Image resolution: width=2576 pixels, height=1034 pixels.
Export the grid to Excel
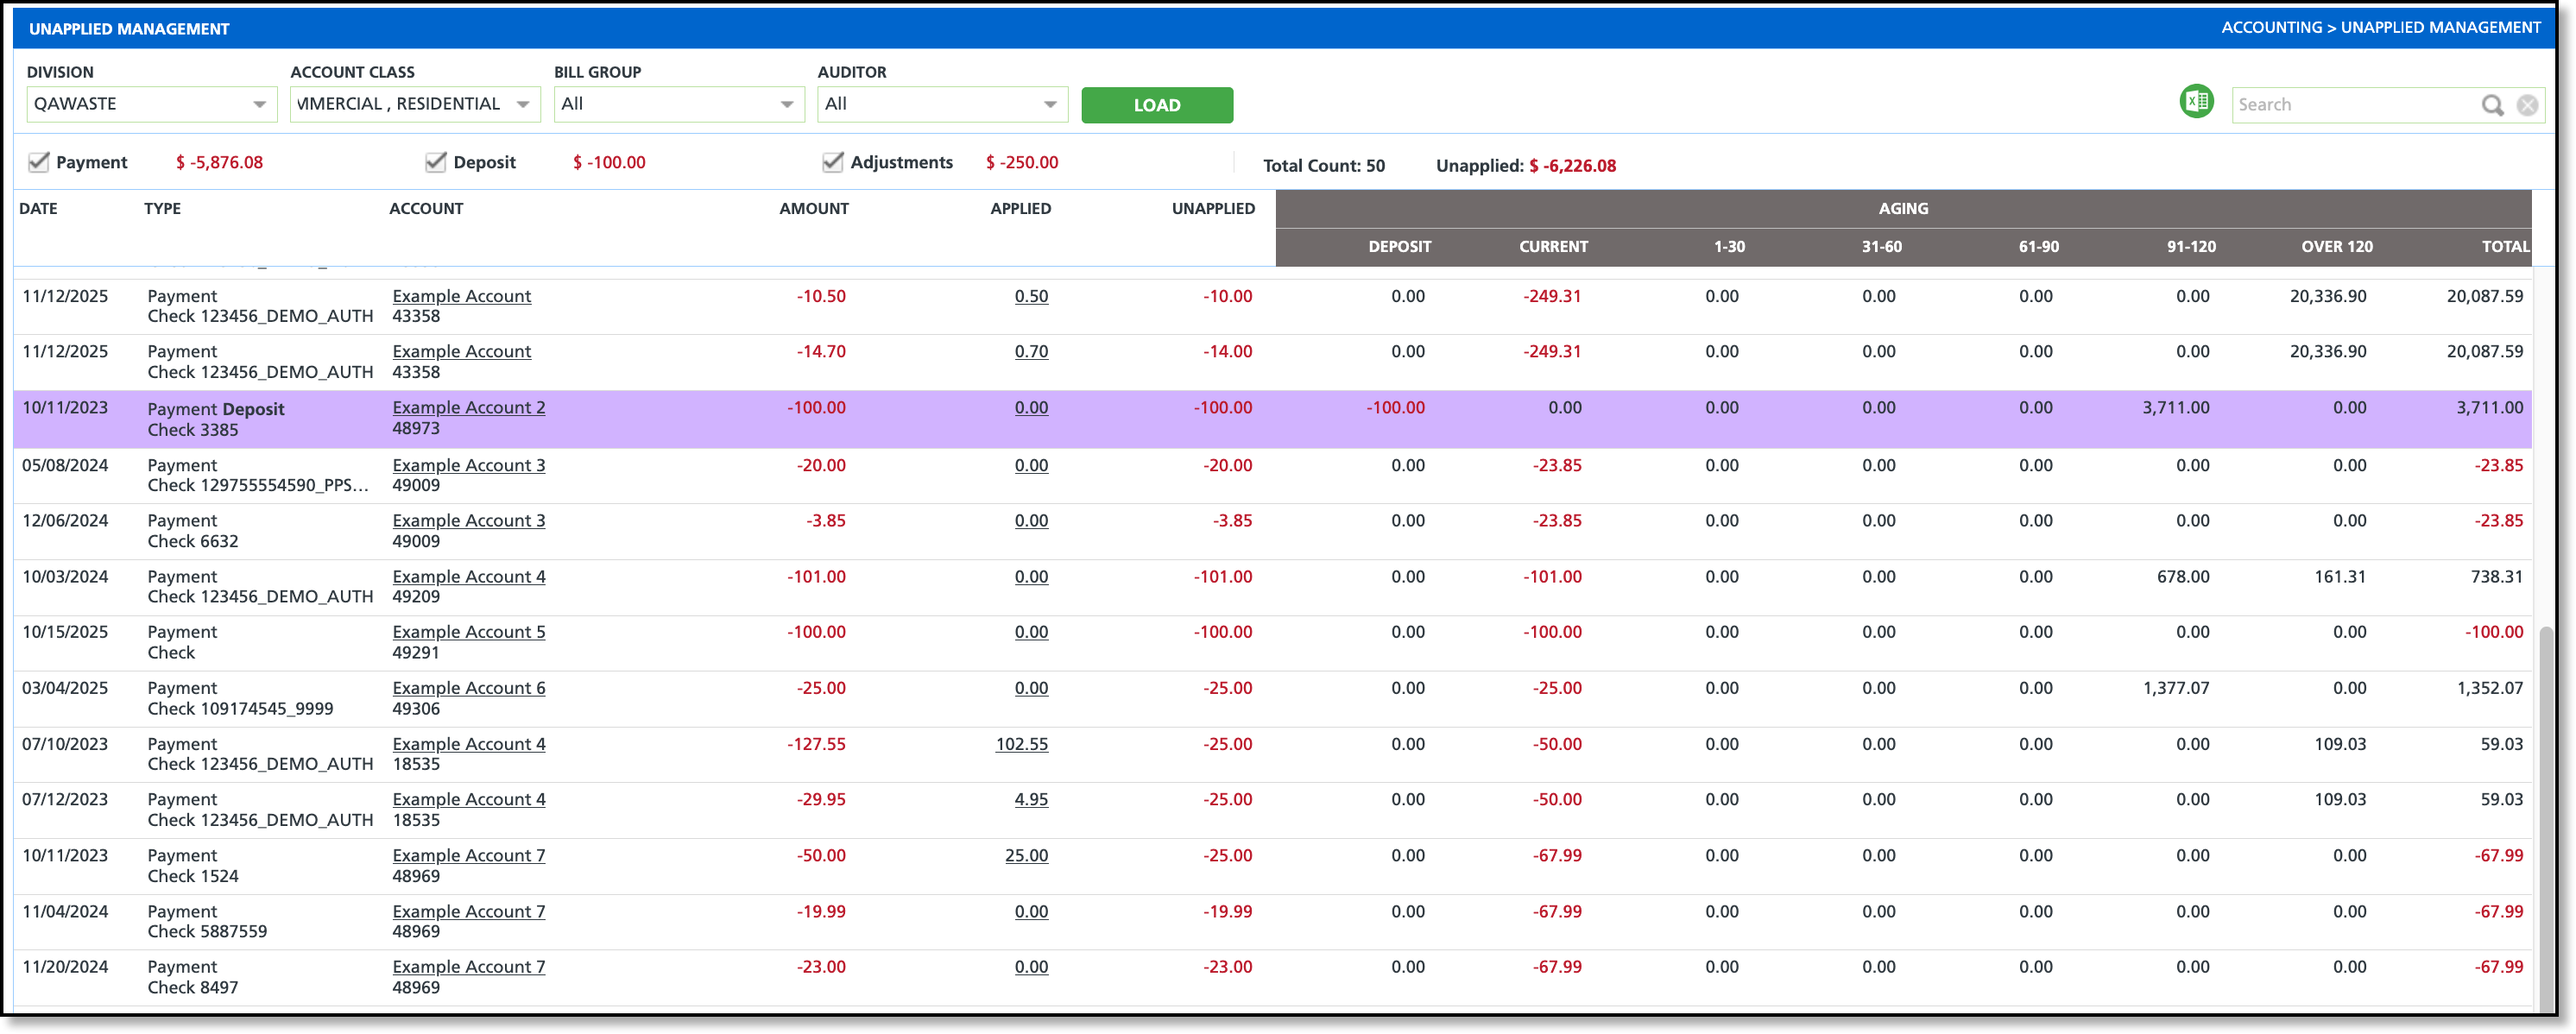(2196, 102)
